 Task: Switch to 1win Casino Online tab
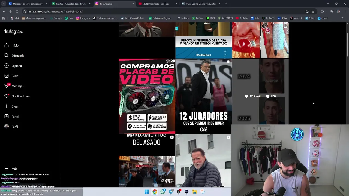(x=201, y=4)
